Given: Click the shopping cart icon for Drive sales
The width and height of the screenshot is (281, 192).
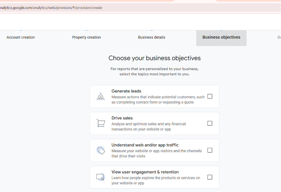Looking at the screenshot, I should tap(101, 123).
